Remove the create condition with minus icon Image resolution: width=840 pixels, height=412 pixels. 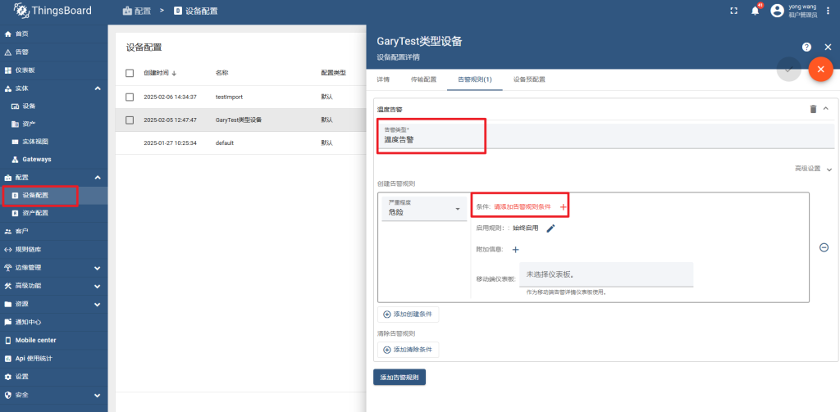pyautogui.click(x=824, y=247)
